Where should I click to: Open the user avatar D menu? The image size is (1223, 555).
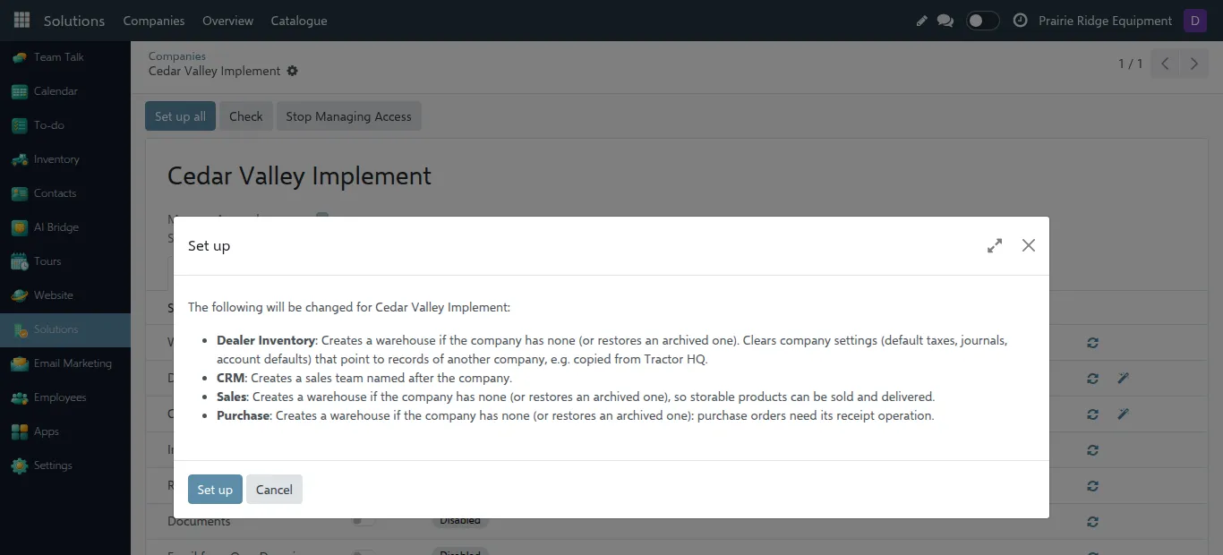(1194, 21)
